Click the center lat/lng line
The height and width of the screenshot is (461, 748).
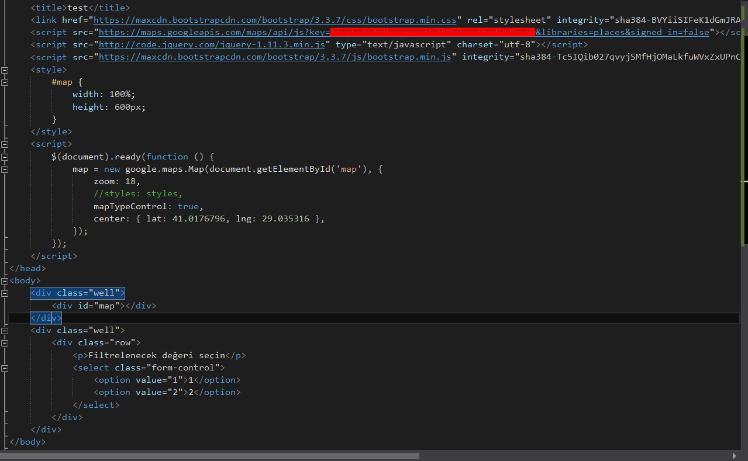click(x=209, y=219)
